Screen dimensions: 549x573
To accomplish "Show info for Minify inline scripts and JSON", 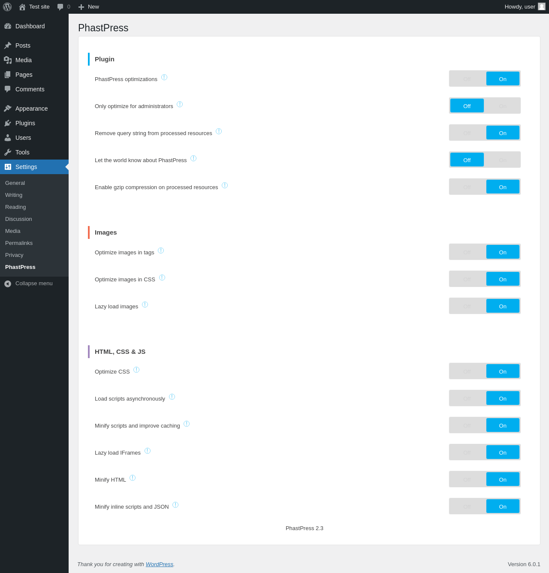I will coord(175,505).
